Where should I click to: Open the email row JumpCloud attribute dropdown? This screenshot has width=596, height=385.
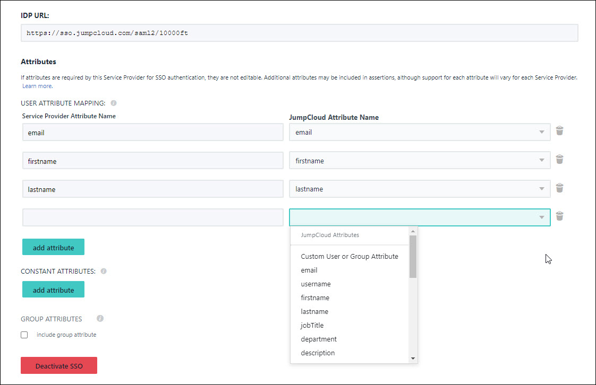pyautogui.click(x=541, y=132)
